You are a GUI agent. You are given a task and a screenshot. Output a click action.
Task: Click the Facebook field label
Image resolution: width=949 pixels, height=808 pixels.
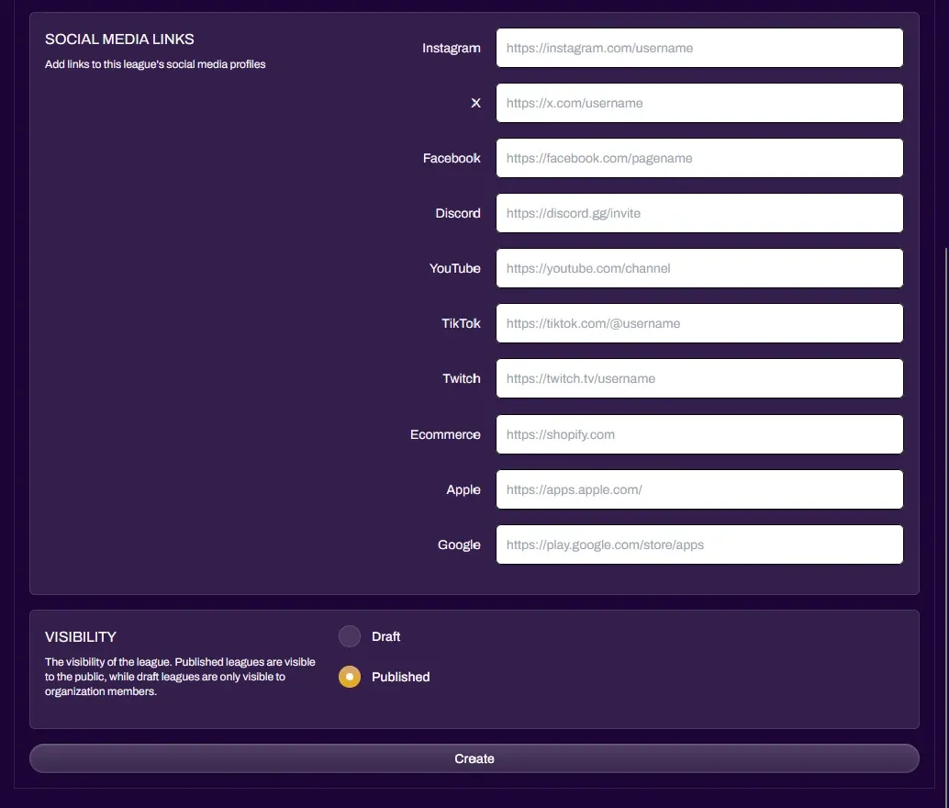452,158
